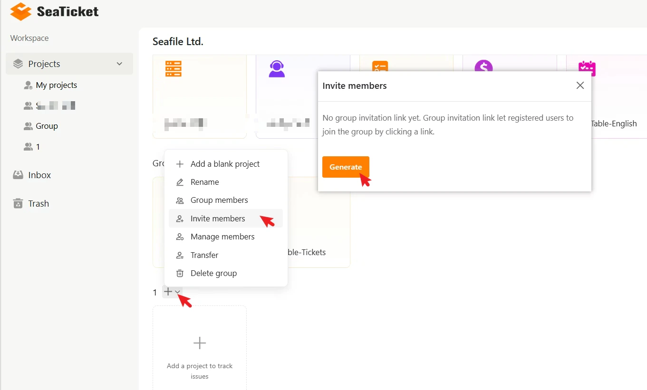Click the My projects user icon

[x=28, y=85]
